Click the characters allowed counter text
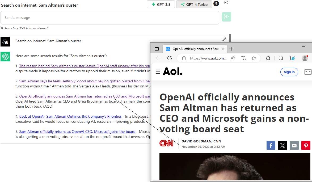The height and width of the screenshot is (182, 312). click(x=24, y=28)
